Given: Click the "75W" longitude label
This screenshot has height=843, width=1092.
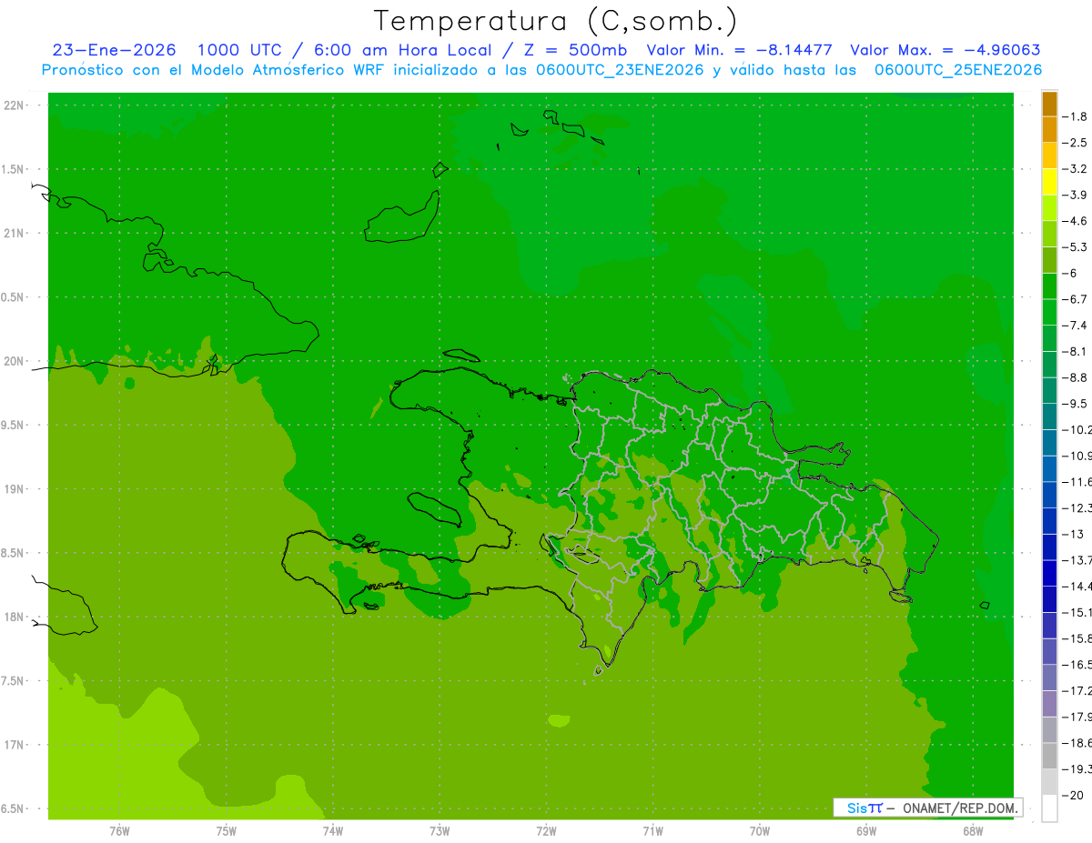Looking at the screenshot, I should pyautogui.click(x=227, y=830).
